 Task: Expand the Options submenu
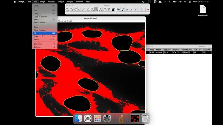[45, 47]
